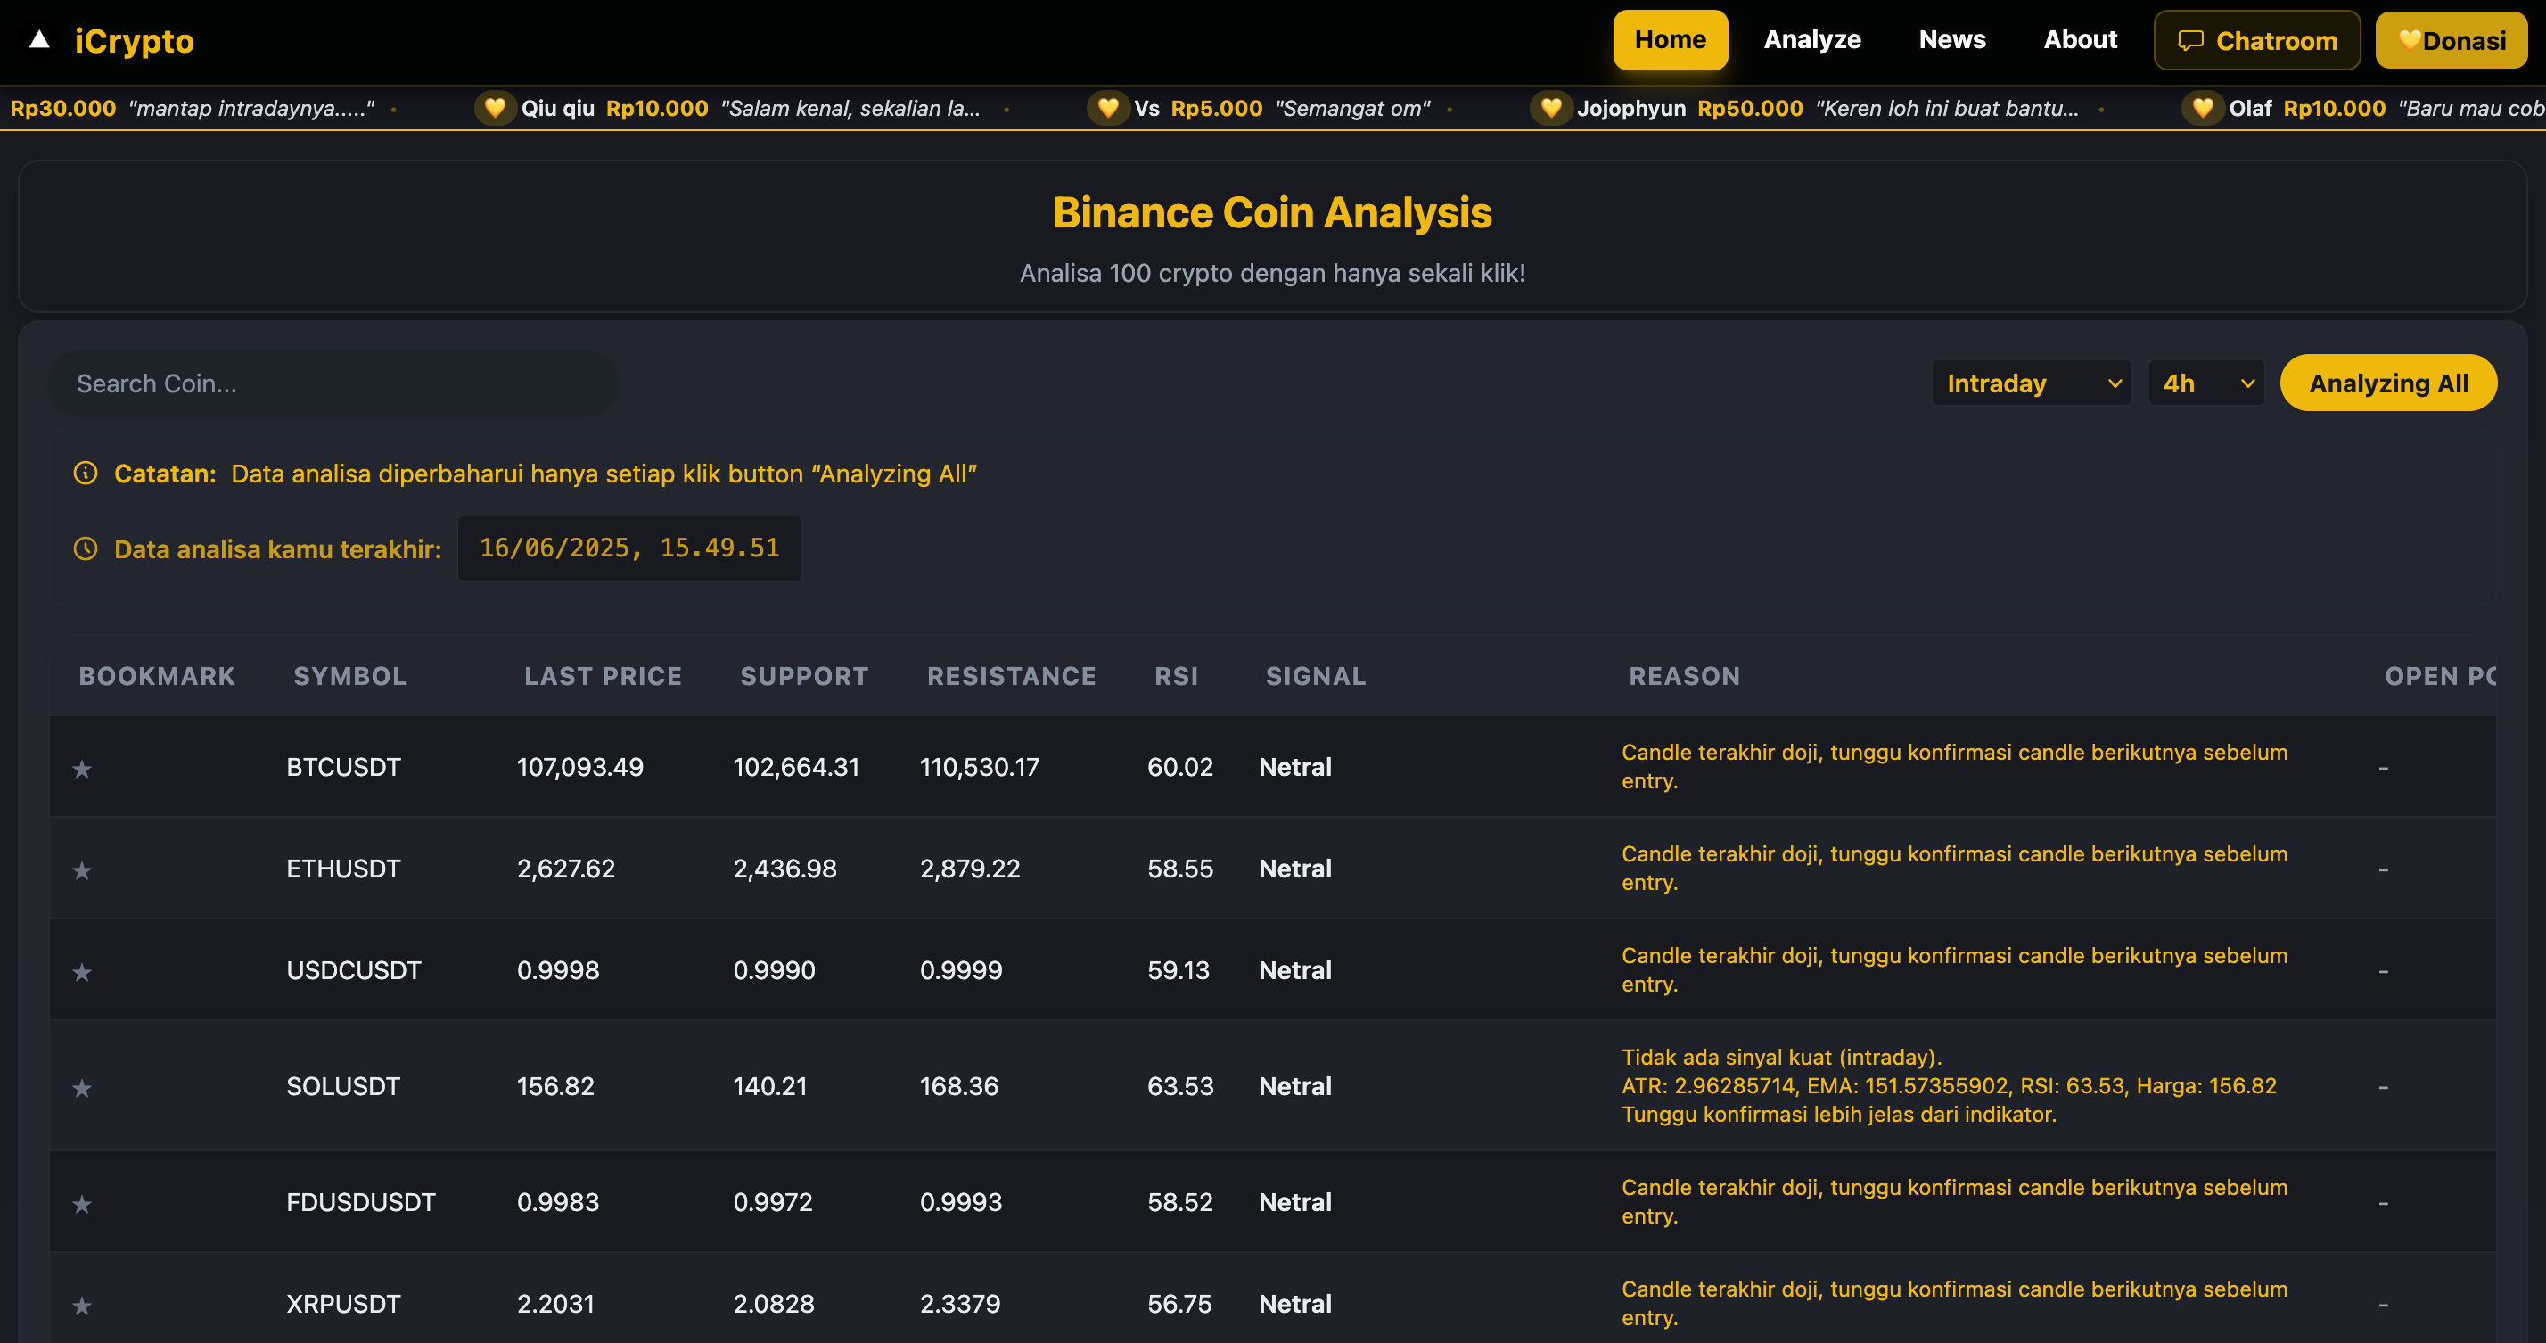Click the RESISTANCE column header
Image resolution: width=2546 pixels, height=1343 pixels.
pos(1011,677)
